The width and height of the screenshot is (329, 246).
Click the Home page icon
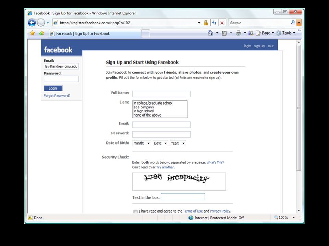[x=210, y=33]
